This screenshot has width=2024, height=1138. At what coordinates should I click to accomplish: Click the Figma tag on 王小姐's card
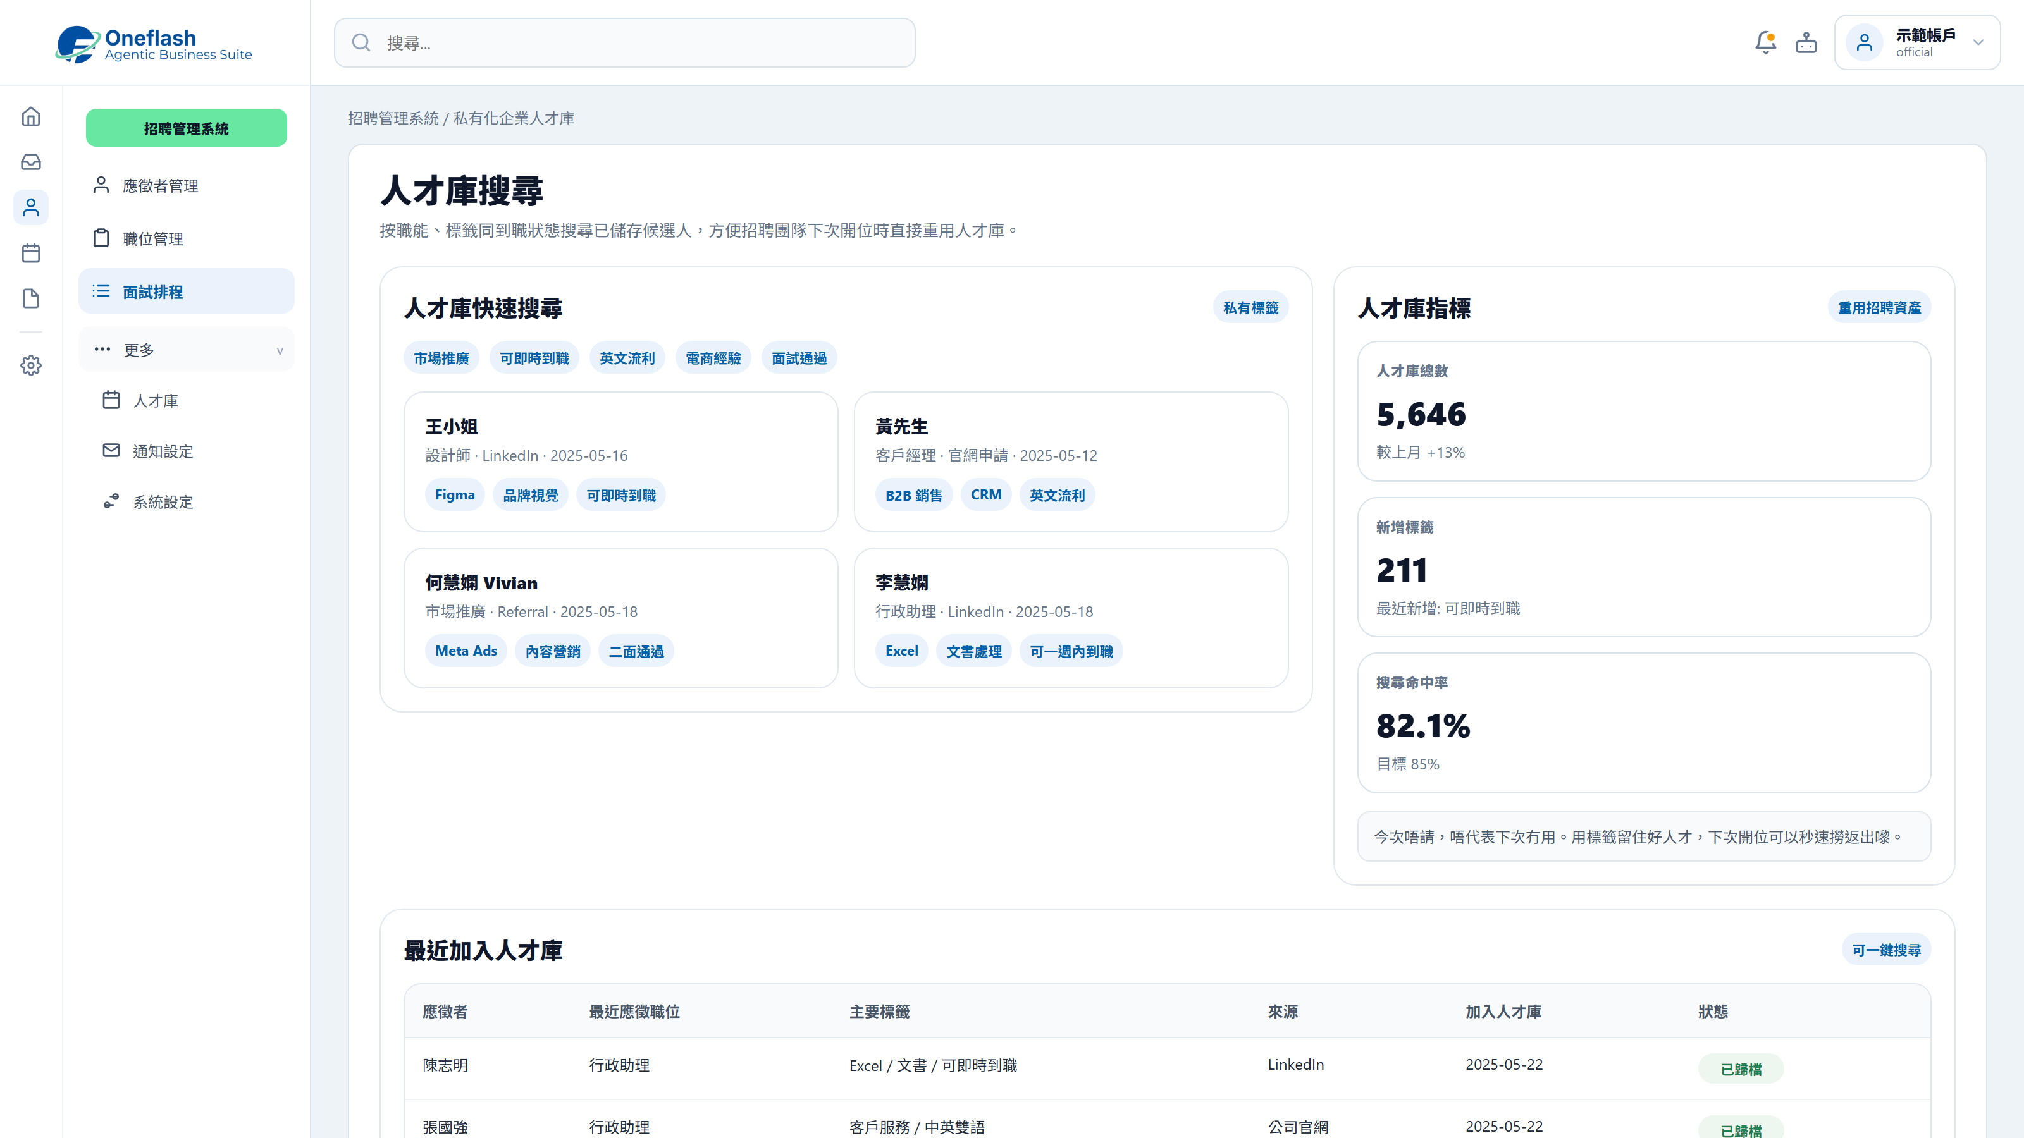click(x=455, y=495)
